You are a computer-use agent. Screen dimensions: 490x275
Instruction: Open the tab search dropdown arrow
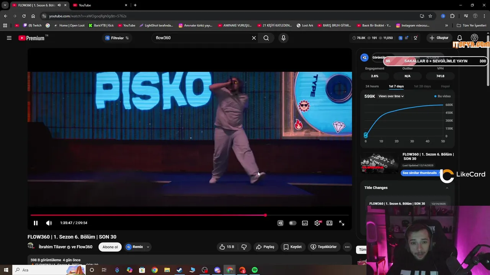(5, 5)
